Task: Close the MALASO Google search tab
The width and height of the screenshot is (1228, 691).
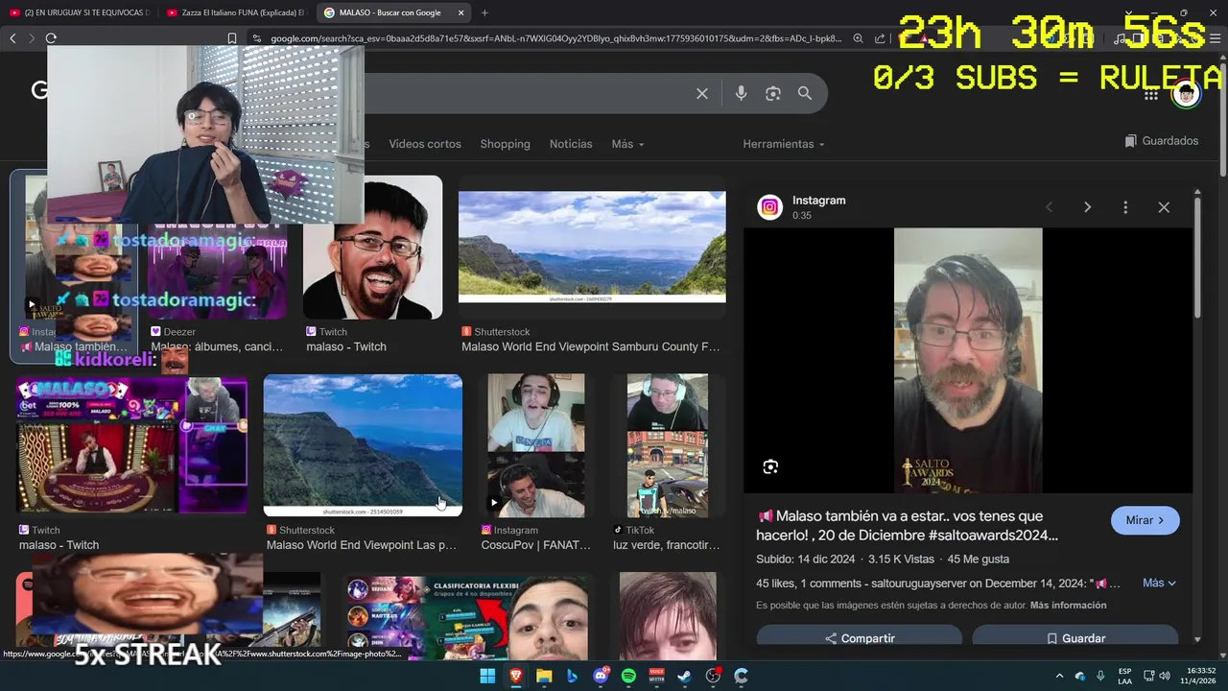Action: click(460, 12)
